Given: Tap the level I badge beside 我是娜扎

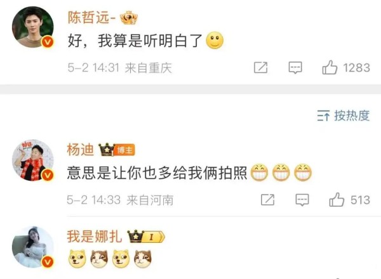Looking at the screenshot, I should [x=153, y=237].
